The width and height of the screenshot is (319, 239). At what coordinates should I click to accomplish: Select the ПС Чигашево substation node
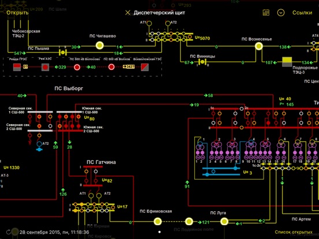[x=99, y=46]
